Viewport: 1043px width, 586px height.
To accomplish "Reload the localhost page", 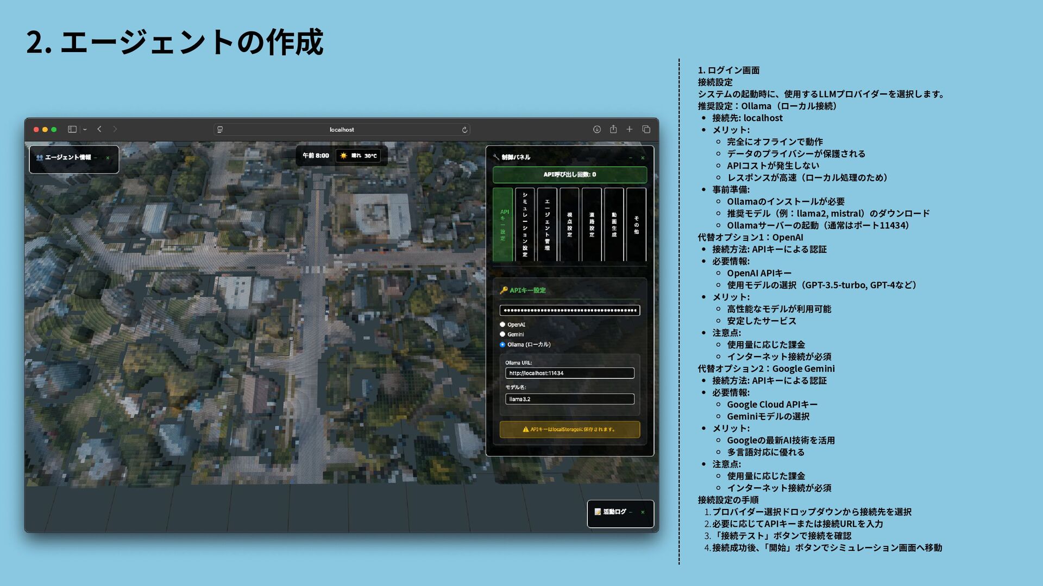I will [464, 130].
